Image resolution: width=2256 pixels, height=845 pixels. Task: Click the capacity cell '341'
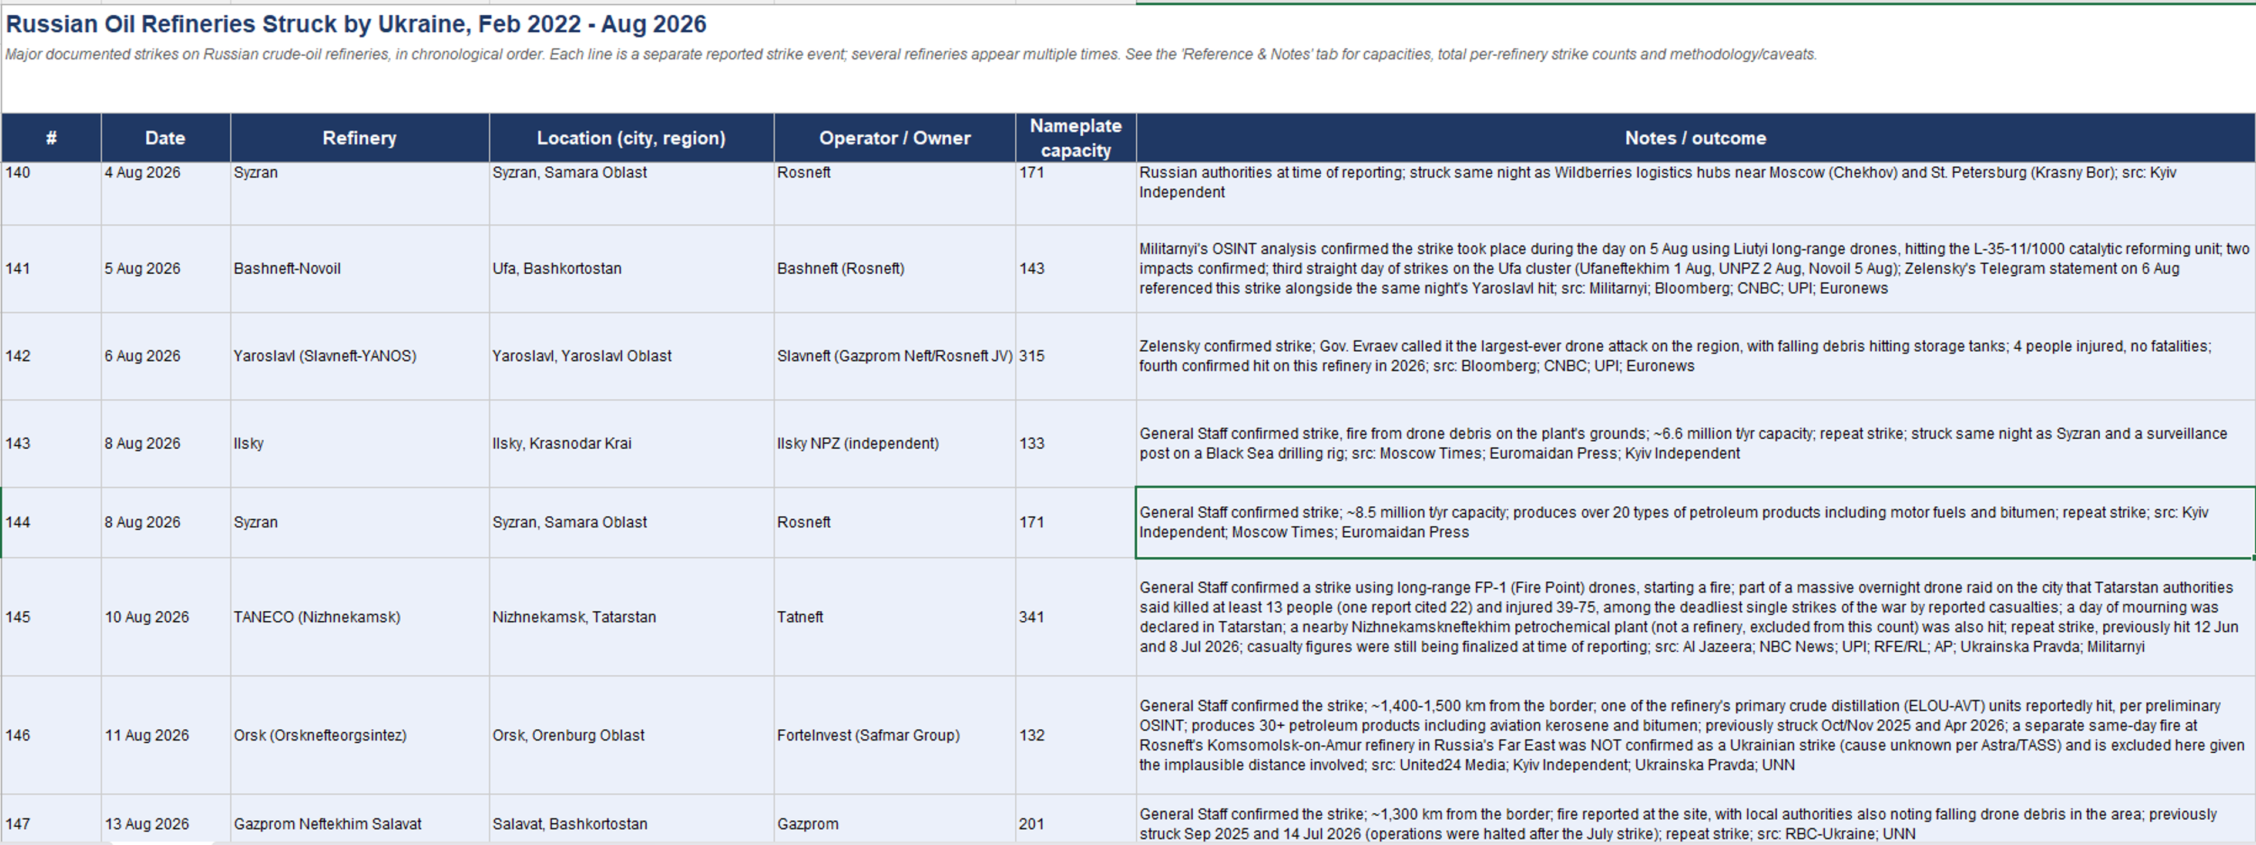pos(1076,617)
